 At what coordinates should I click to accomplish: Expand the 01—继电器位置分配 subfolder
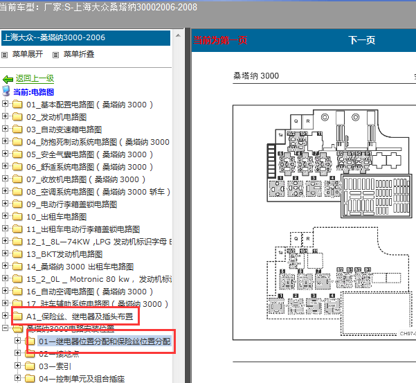[17, 341]
